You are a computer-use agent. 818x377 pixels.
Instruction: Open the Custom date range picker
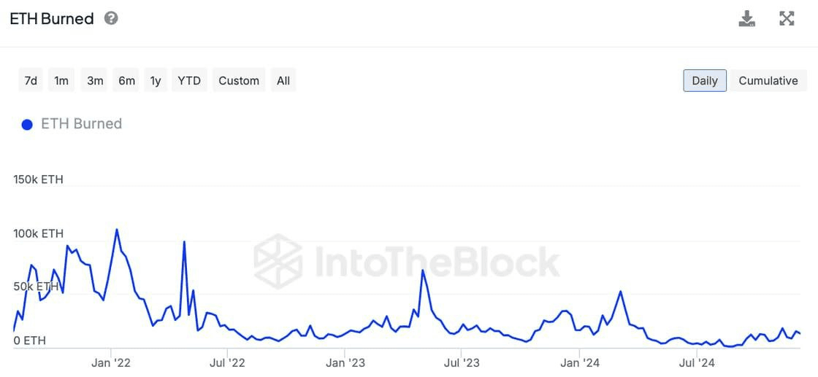click(x=239, y=81)
